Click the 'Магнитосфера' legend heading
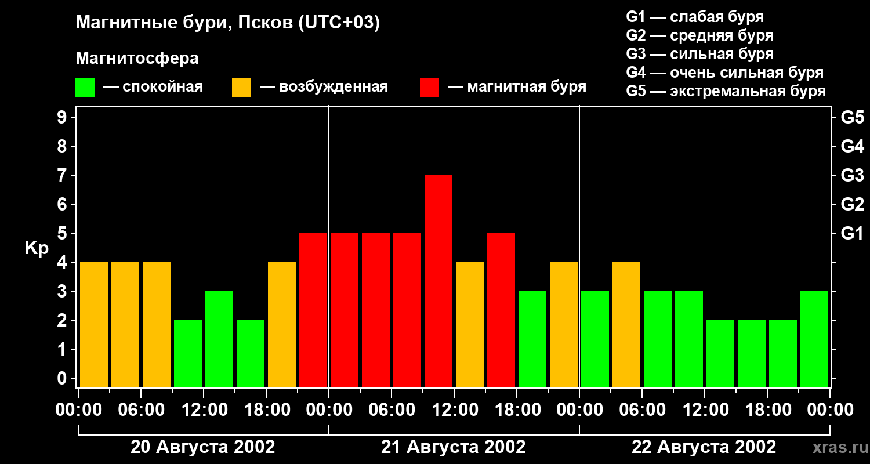This screenshot has height=464, width=870. pos(137,59)
